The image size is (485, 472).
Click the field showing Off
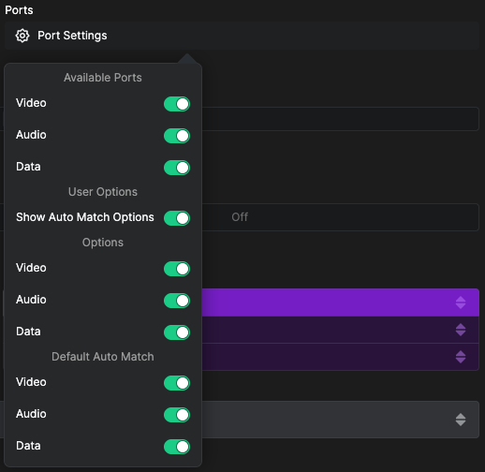point(340,217)
